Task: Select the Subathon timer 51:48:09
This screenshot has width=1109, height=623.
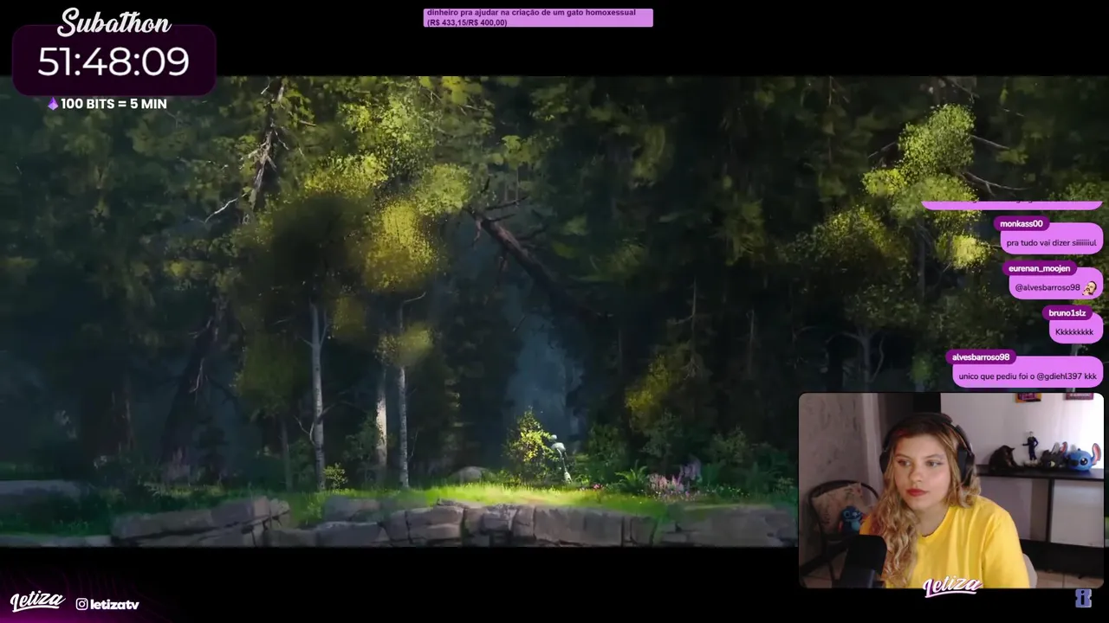Action: 113,61
